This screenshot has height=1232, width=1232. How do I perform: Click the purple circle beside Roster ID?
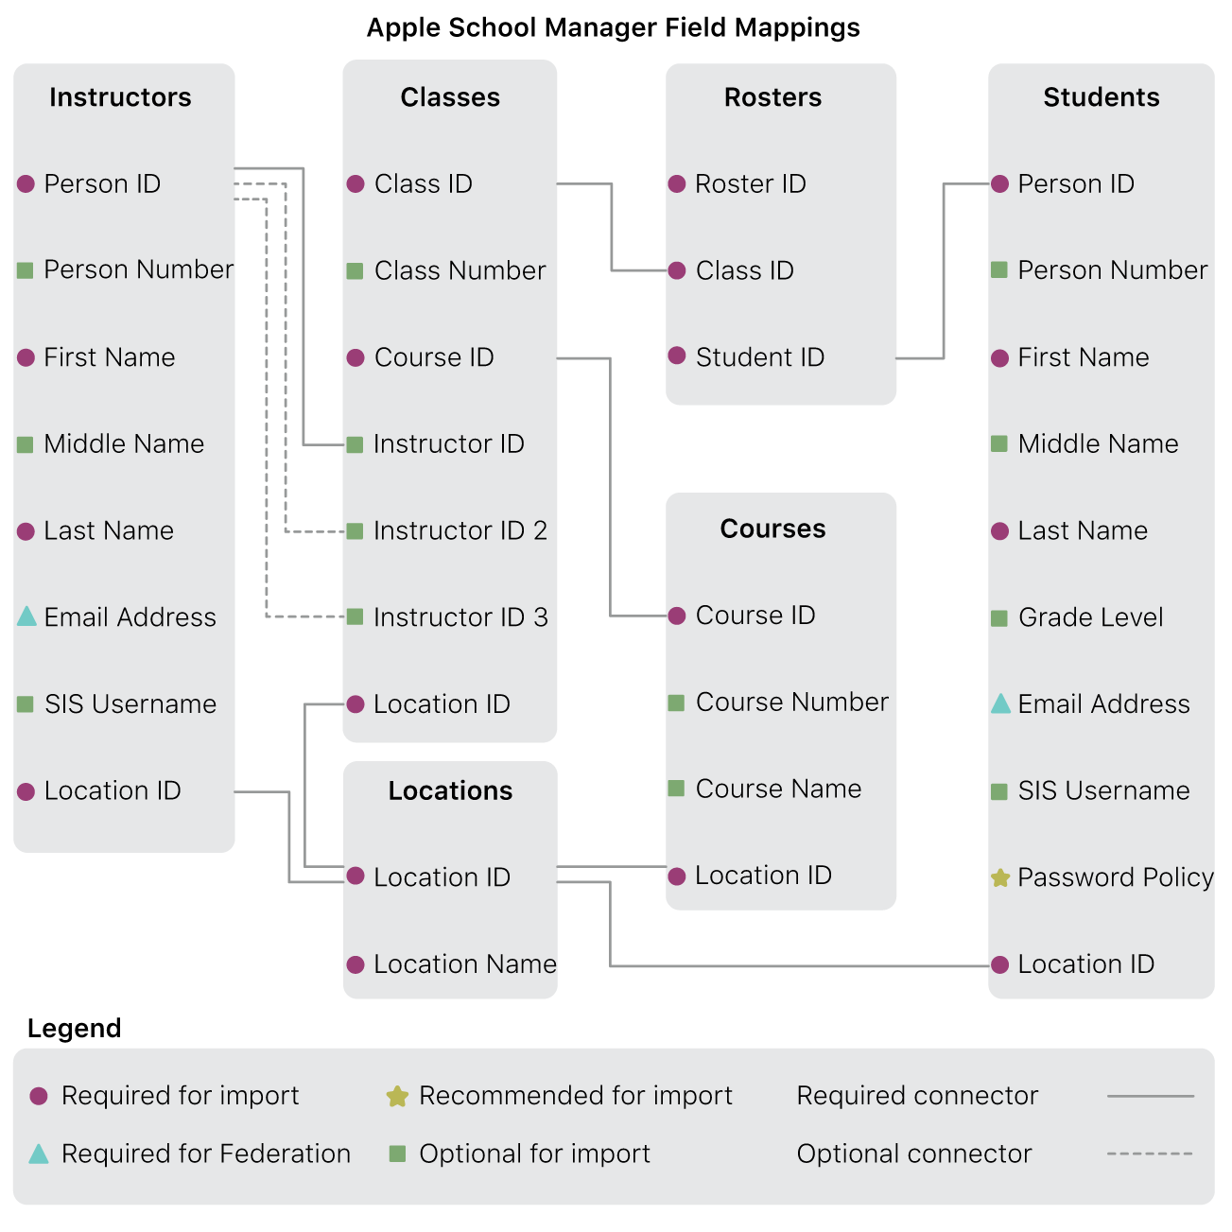(x=677, y=184)
